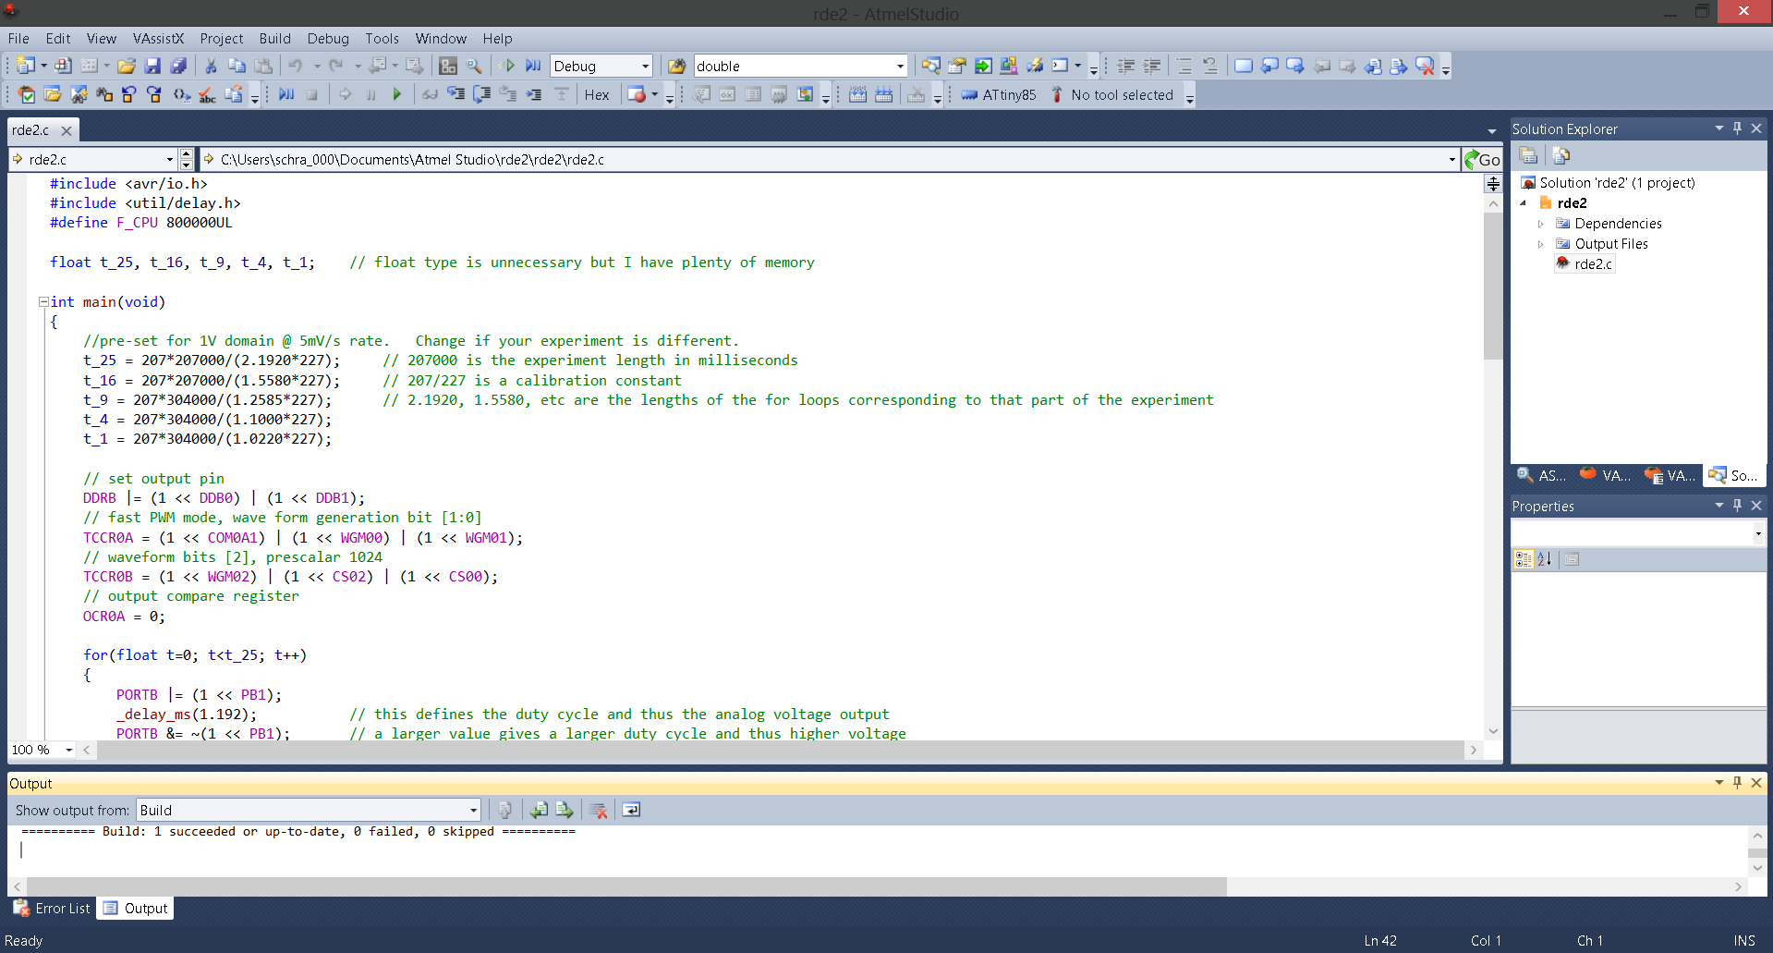Image resolution: width=1773 pixels, height=953 pixels.
Task: Expand the Dependencies node in Solution Explorer
Action: pyautogui.click(x=1540, y=224)
